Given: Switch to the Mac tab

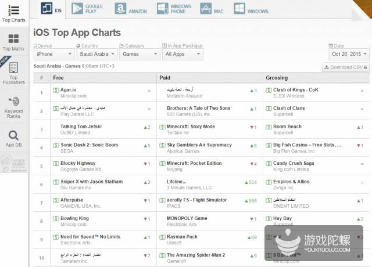Looking at the screenshot, I should click(x=212, y=9).
